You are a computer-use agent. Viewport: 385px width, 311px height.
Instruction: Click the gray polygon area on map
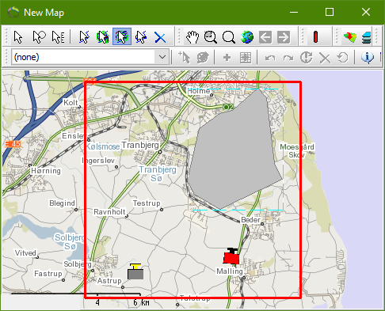235,153
